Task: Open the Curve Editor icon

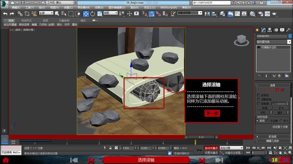Action: [x=237, y=14]
